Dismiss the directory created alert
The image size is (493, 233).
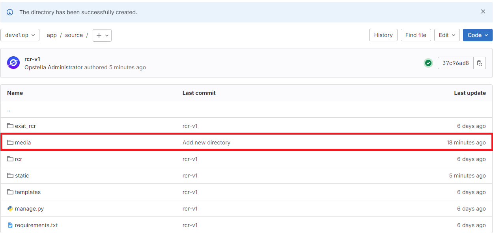coord(483,12)
